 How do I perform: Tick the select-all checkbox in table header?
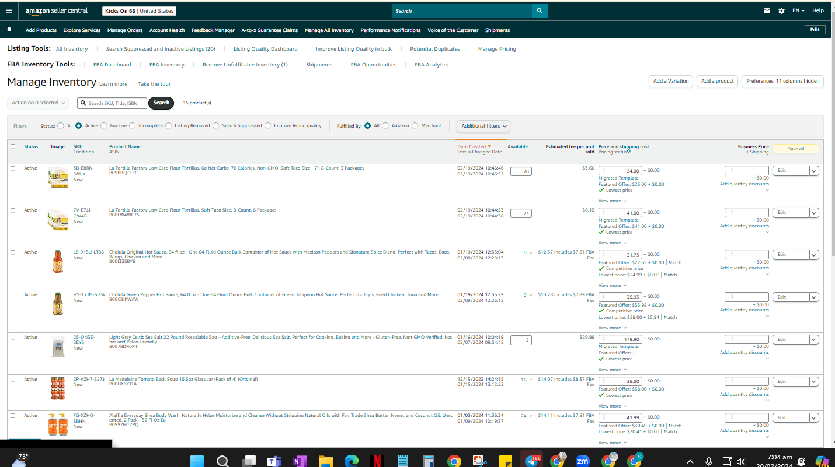13,146
